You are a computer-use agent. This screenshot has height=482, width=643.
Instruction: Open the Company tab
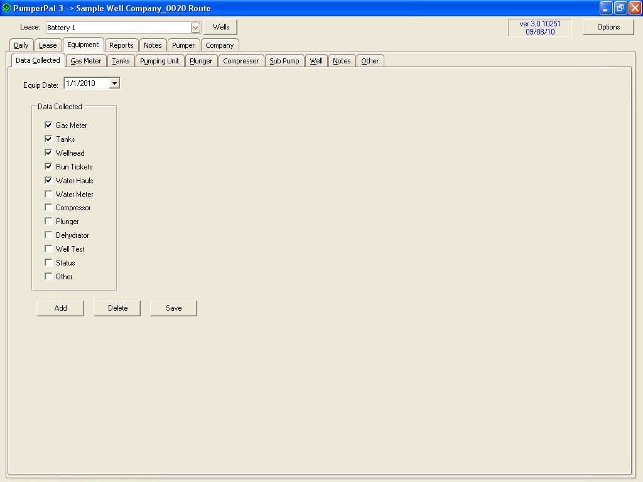(220, 45)
